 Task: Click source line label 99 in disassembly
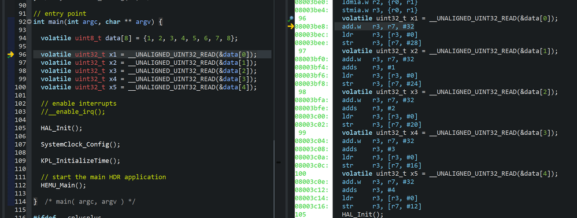point(303,132)
